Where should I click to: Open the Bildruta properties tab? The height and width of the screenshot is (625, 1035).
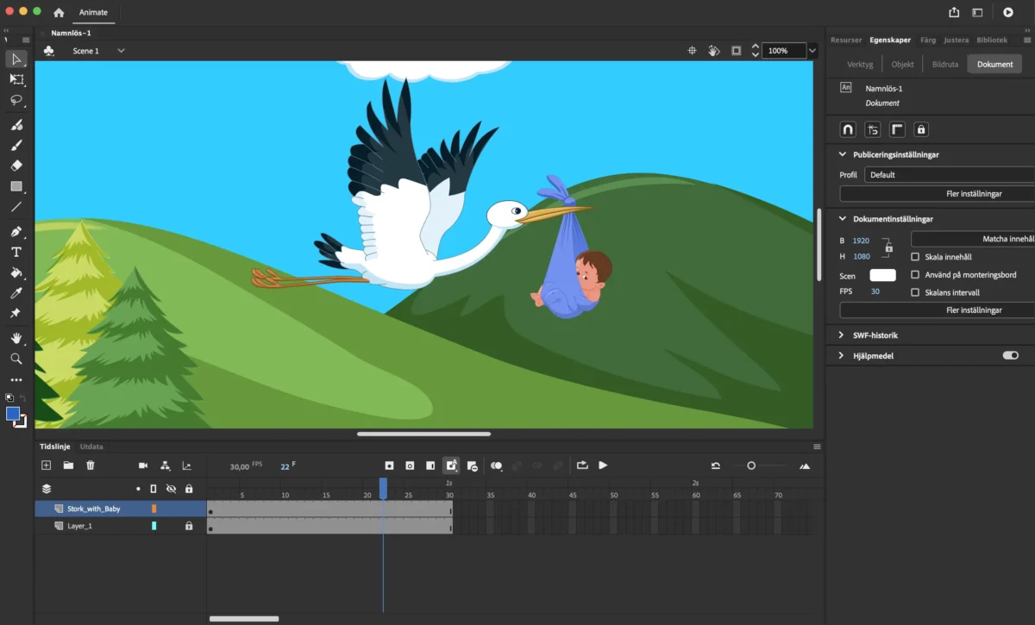945,64
